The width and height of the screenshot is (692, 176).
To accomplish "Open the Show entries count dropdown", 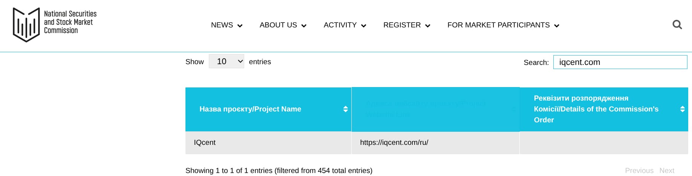I will (x=226, y=62).
